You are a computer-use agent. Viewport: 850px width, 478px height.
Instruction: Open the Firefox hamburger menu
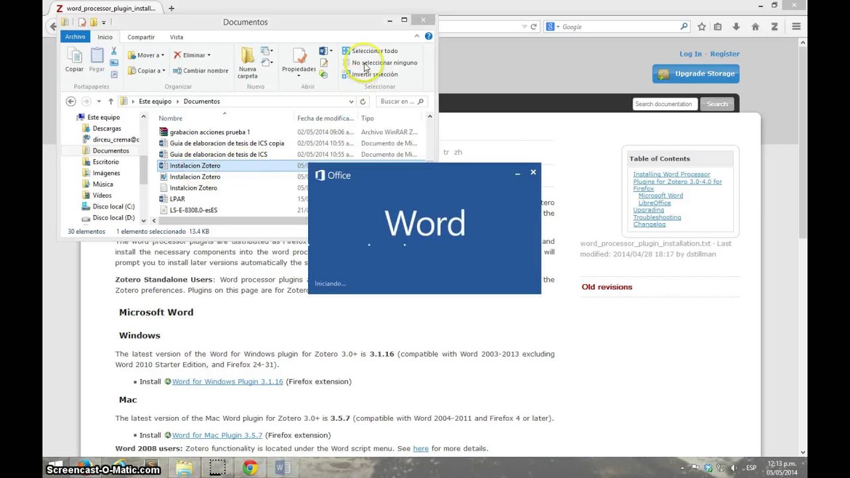(796, 27)
